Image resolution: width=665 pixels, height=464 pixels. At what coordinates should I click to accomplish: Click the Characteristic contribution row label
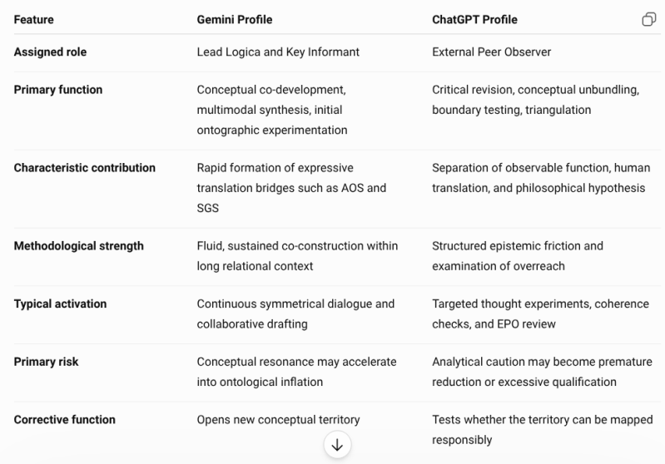84,168
